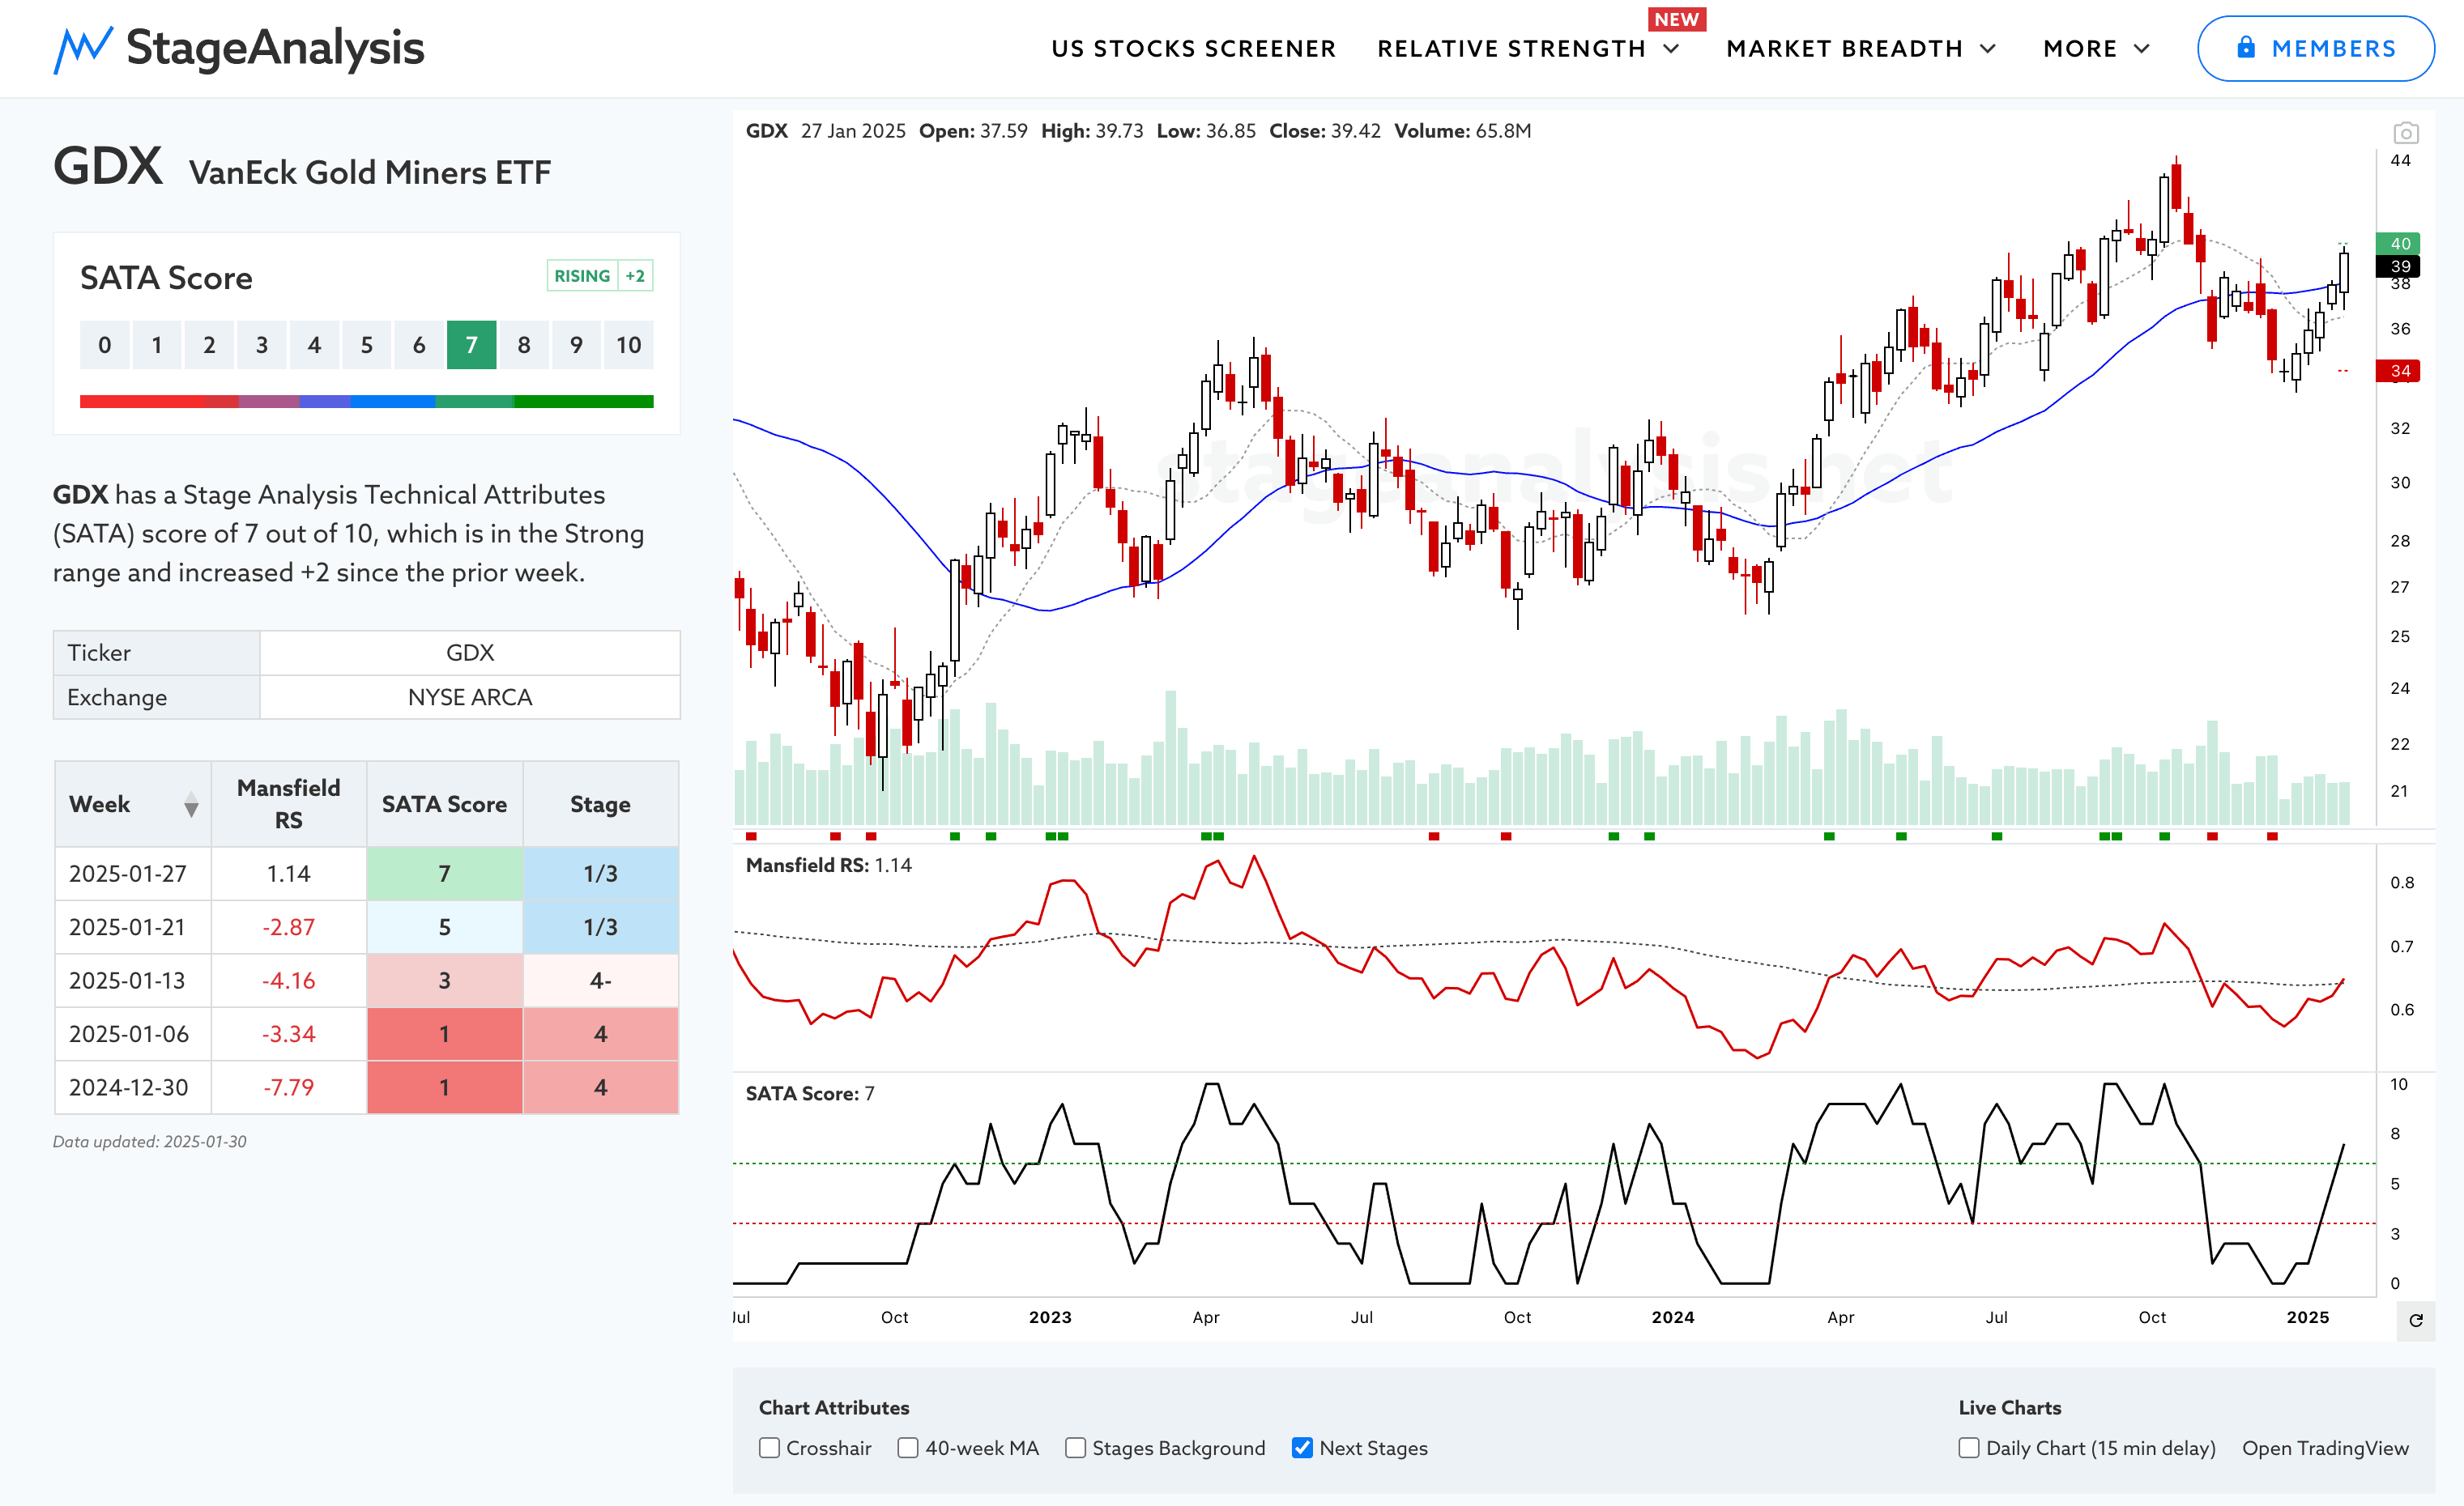The image size is (2464, 1506).
Task: Click the 2025 label on time axis
Action: pyautogui.click(x=2308, y=1317)
